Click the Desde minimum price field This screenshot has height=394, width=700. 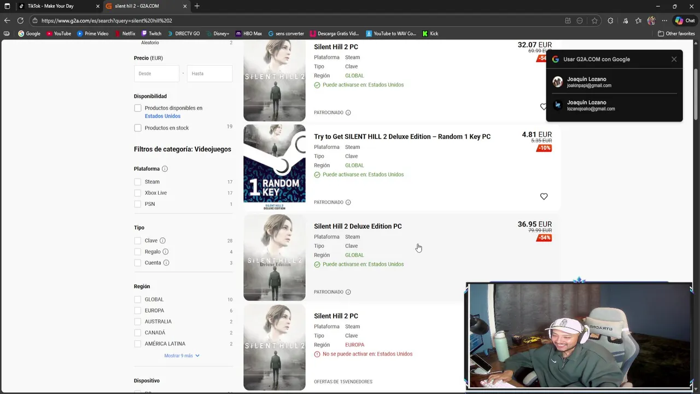pos(157,73)
